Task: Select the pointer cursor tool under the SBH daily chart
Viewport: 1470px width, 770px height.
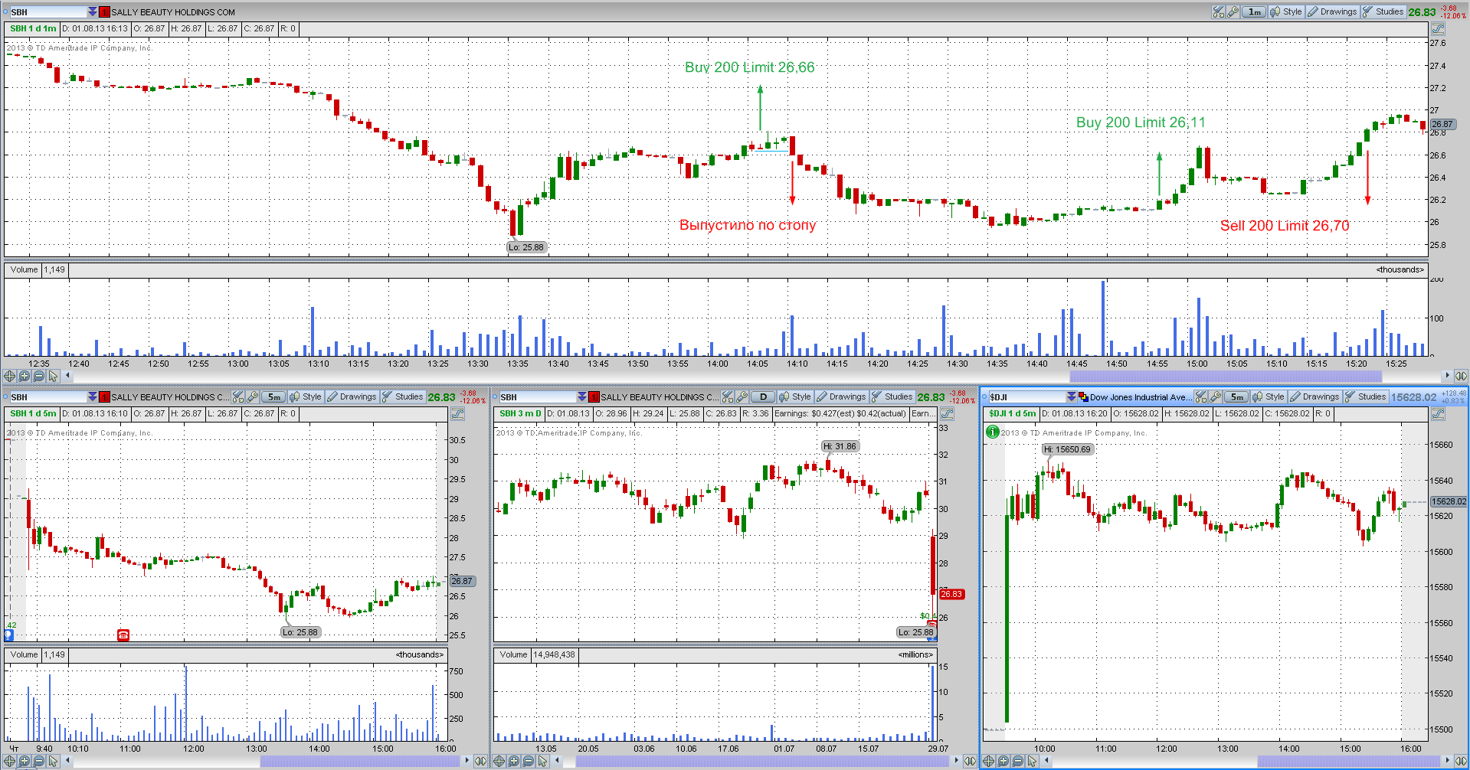Action: 543,761
